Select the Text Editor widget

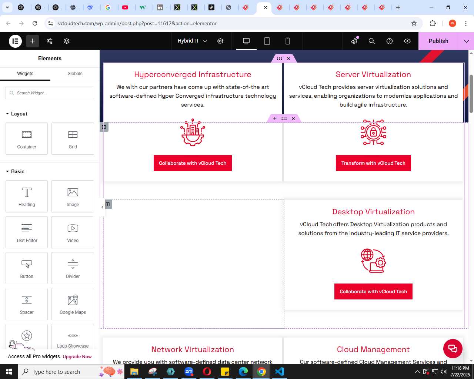27,232
